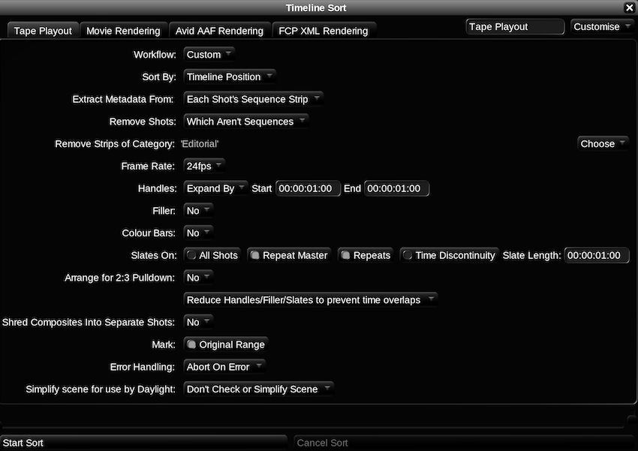Viewport: 638px width, 451px height.
Task: Toggle the Original Range mark option
Action: 226,344
